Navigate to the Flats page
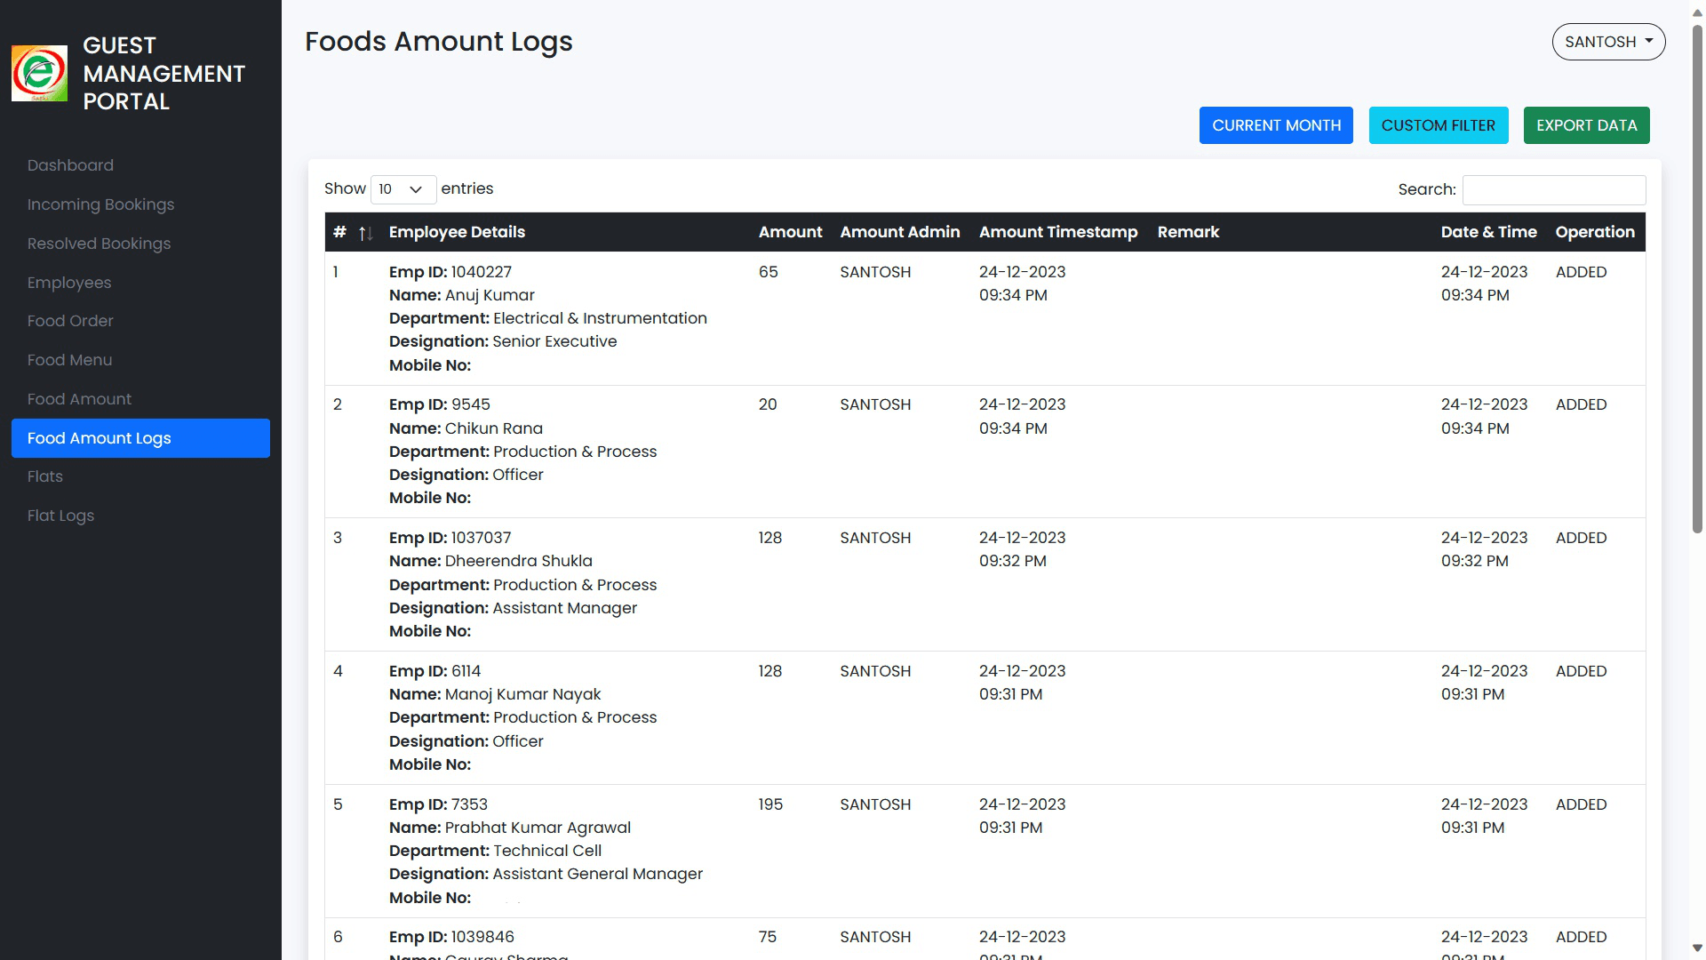Viewport: 1706px width, 960px height. [44, 476]
